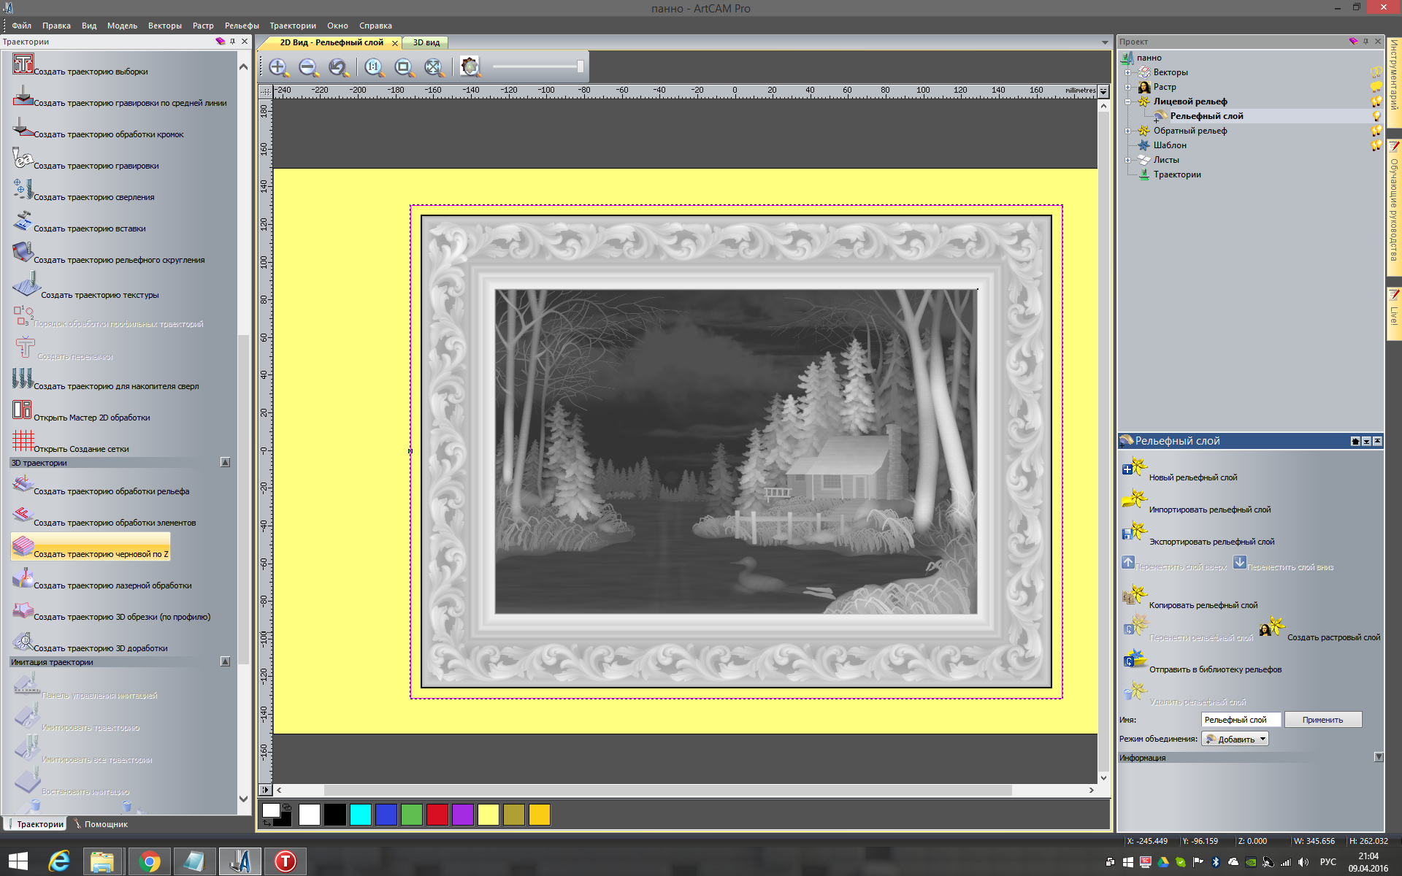Image resolution: width=1402 pixels, height=876 pixels.
Task: Toggle visibility bulb for Векторы
Action: click(1376, 72)
